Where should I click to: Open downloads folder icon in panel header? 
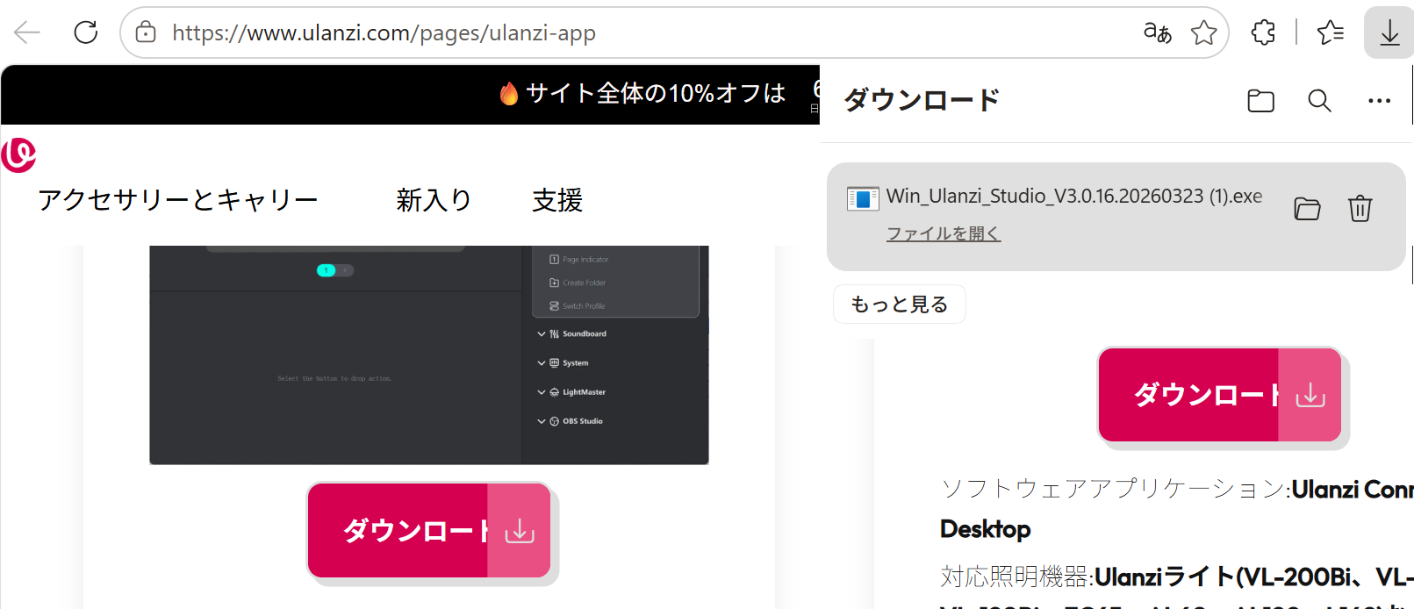pos(1261,101)
